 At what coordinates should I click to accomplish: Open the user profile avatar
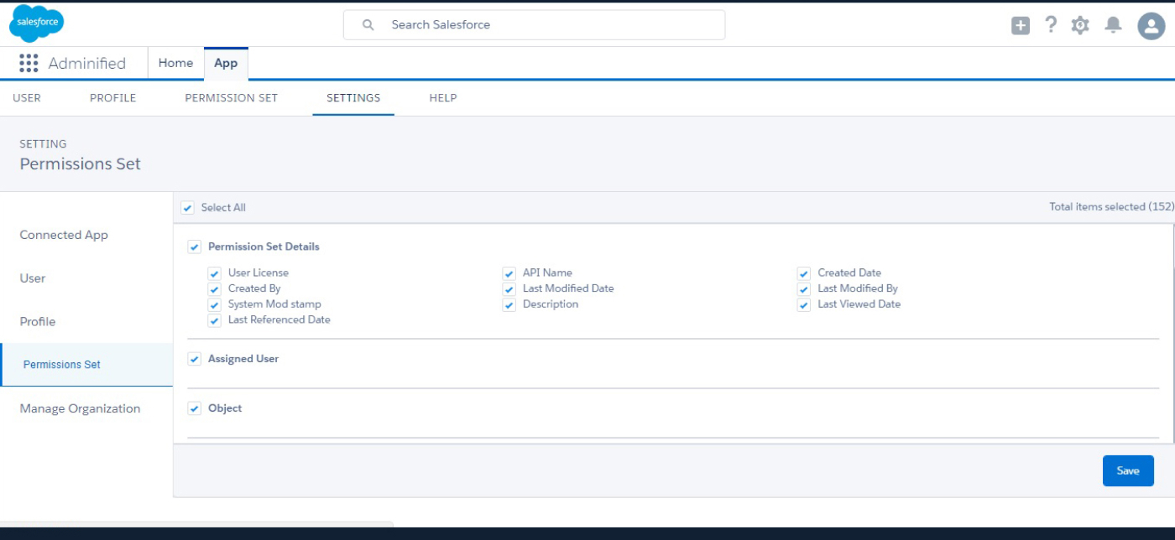point(1151,26)
